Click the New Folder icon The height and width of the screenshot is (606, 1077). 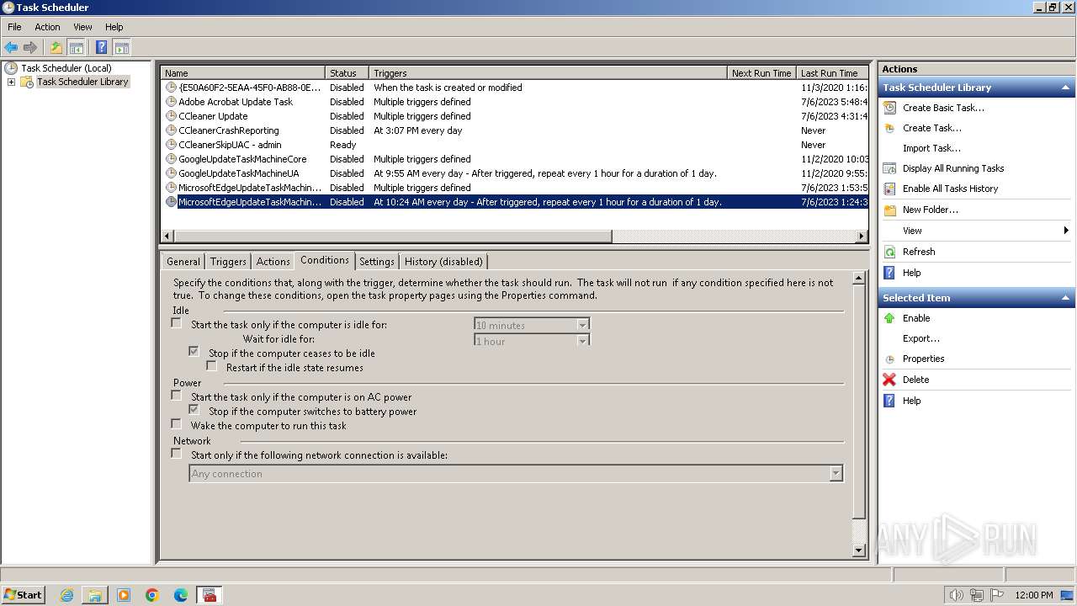889,210
